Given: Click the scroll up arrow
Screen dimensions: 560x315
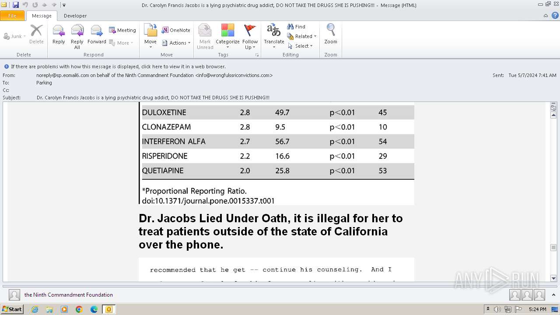Looking at the screenshot, I should click(553, 115).
